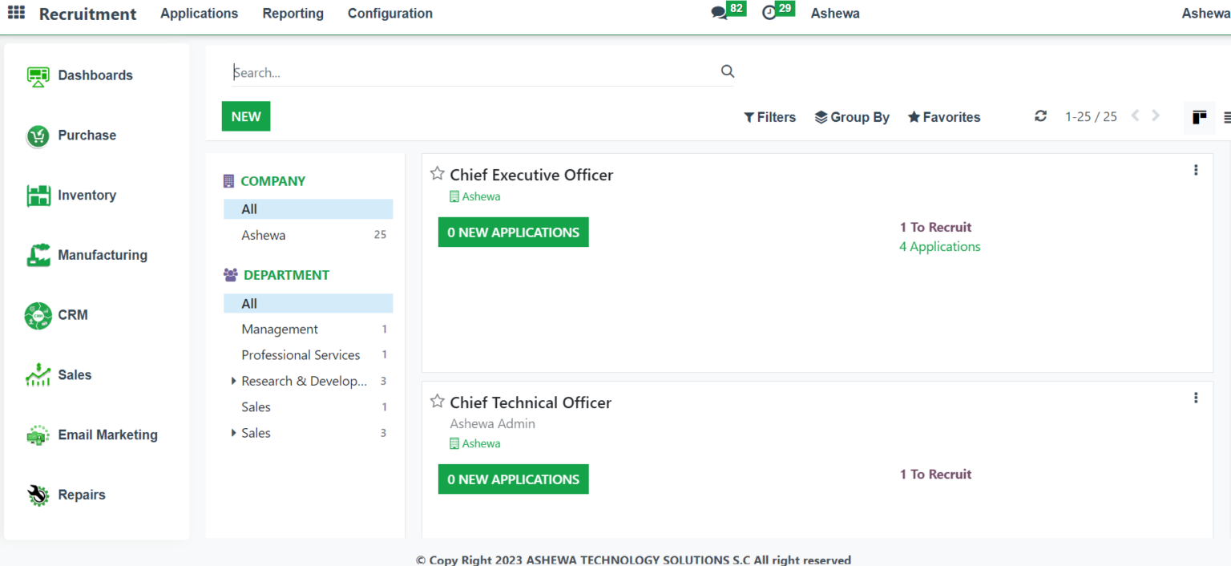This screenshot has height=566, width=1231.
Task: Expand the Sales department with 3 jobs
Action: click(233, 433)
